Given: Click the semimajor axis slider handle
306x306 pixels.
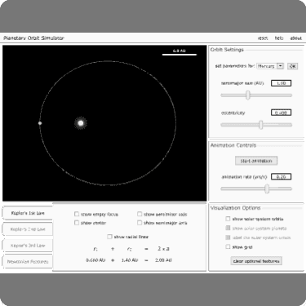Looking at the screenshot, I should pos(247,95).
